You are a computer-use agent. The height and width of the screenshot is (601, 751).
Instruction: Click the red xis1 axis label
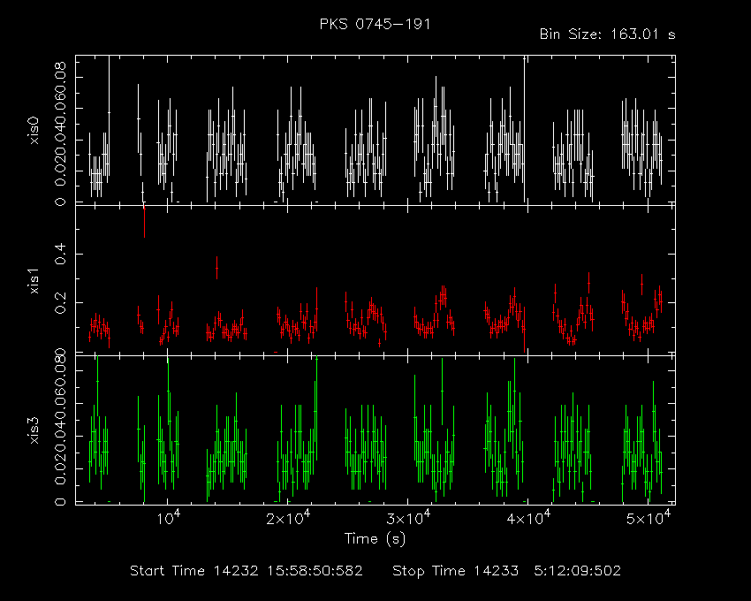pyautogui.click(x=34, y=281)
